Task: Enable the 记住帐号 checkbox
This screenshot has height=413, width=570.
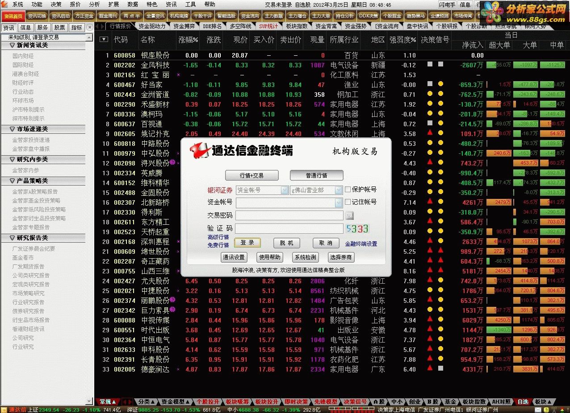Action: [348, 202]
